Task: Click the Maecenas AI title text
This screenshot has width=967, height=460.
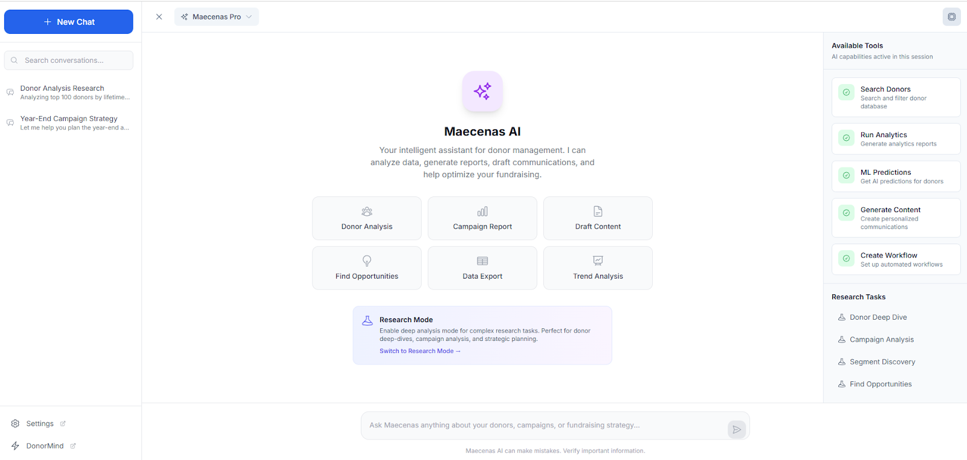Action: tap(482, 132)
